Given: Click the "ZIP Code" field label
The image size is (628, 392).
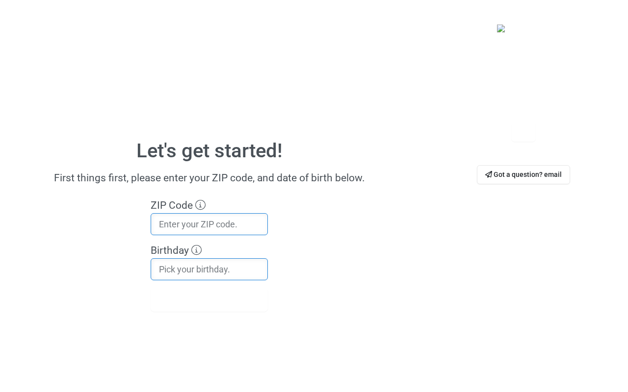Looking at the screenshot, I should tap(172, 205).
